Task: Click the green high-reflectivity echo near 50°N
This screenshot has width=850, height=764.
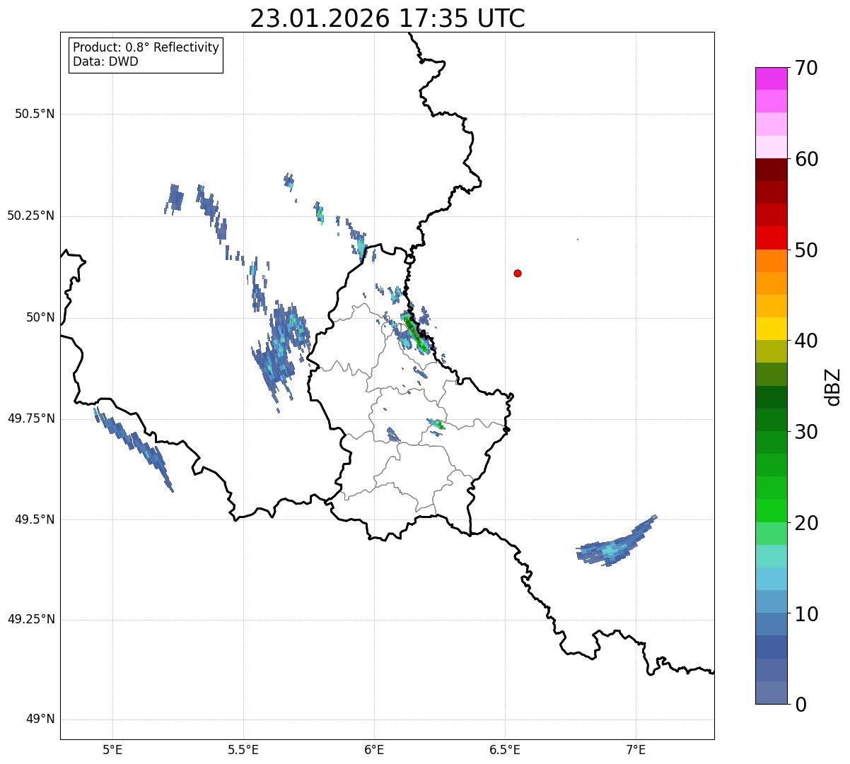Action: (x=414, y=334)
